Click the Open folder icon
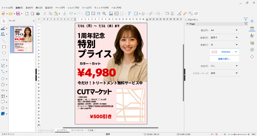The height and width of the screenshot is (136, 257). point(11,14)
